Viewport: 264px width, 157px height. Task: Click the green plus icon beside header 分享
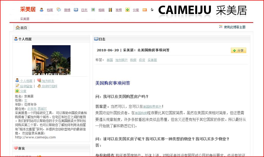(128, 10)
